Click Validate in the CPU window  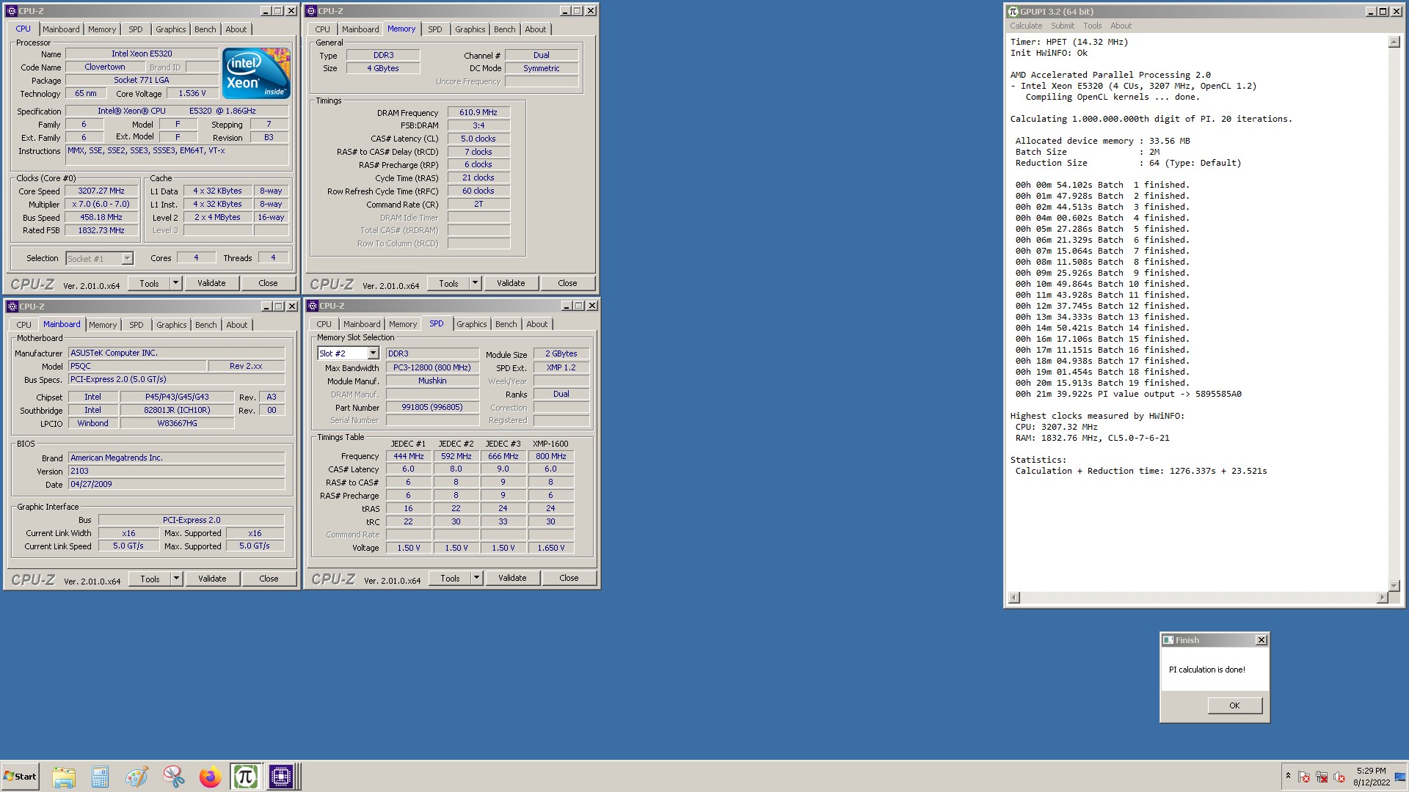click(x=211, y=283)
